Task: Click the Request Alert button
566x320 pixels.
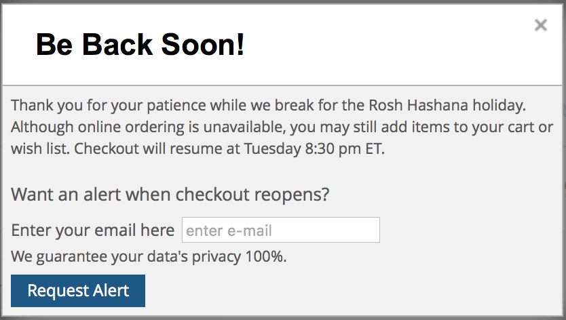Action: point(78,291)
